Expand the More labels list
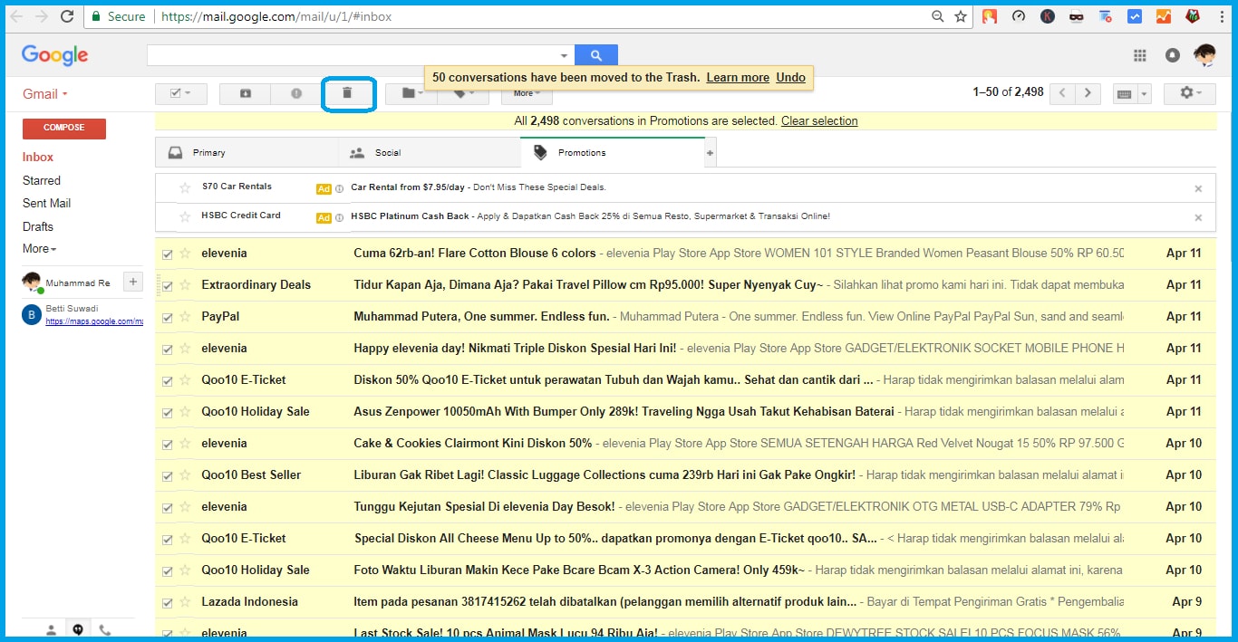Viewport: 1238px width, 642px height. tap(39, 248)
